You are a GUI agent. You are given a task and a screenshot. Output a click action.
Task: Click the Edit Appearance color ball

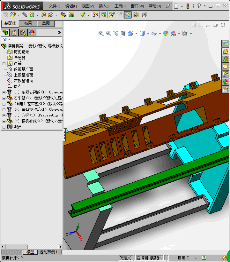click(166, 33)
